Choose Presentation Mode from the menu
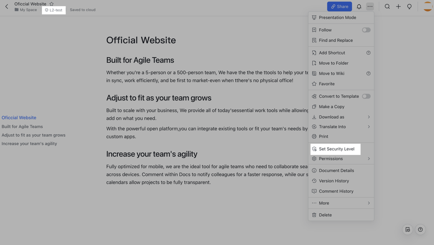This screenshot has width=434, height=245. [x=337, y=17]
